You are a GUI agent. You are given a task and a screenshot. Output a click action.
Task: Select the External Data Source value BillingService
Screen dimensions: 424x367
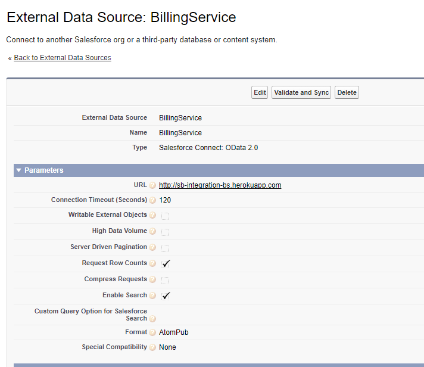[180, 118]
